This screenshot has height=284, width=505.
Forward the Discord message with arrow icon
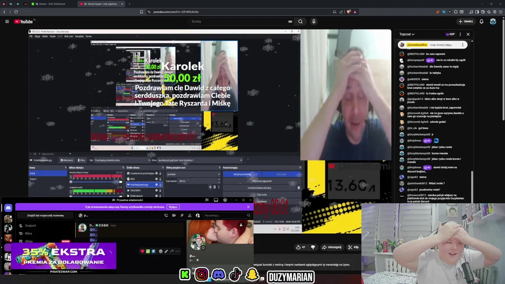click(x=172, y=251)
